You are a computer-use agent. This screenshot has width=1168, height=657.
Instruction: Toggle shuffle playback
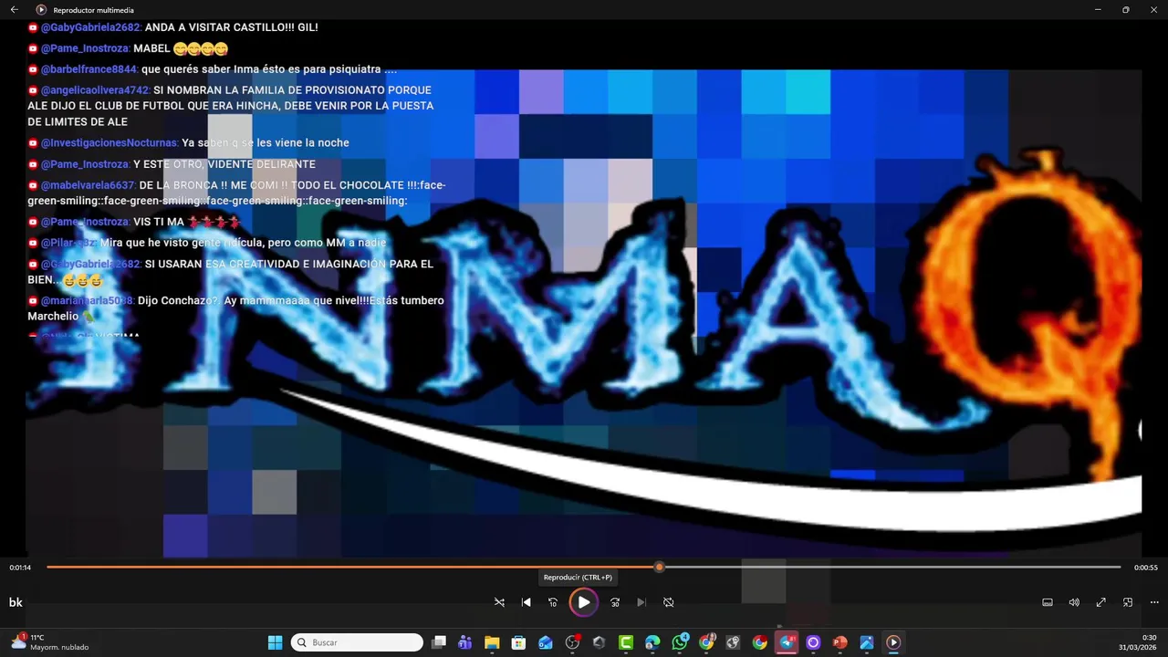click(499, 602)
